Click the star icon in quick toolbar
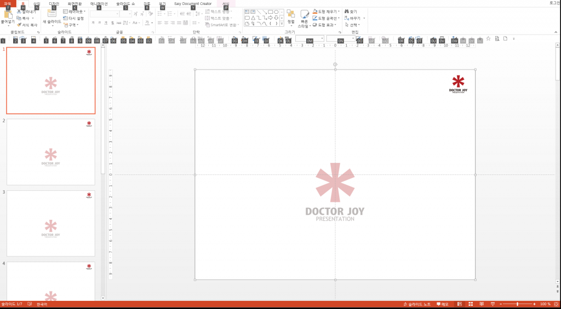 [489, 39]
